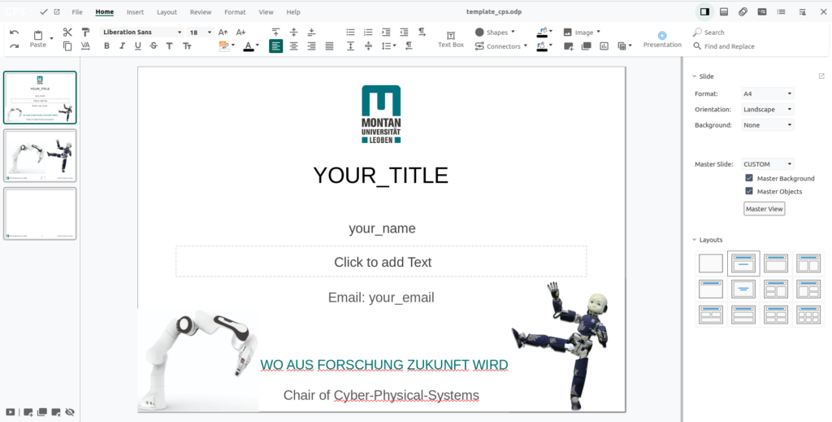Toggle the Master Objects checkbox
Image resolution: width=832 pixels, height=422 pixels.
[x=749, y=191]
